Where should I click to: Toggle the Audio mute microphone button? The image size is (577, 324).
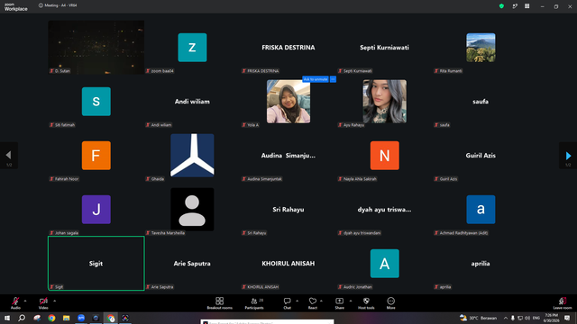point(15,303)
